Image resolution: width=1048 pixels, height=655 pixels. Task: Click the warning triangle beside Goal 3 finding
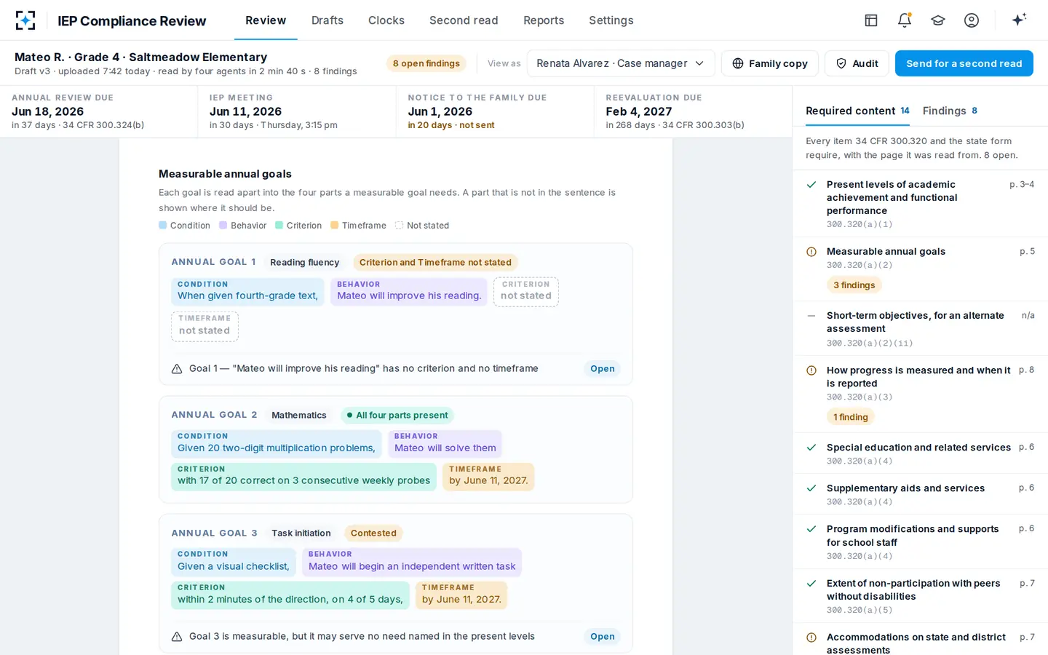click(177, 637)
